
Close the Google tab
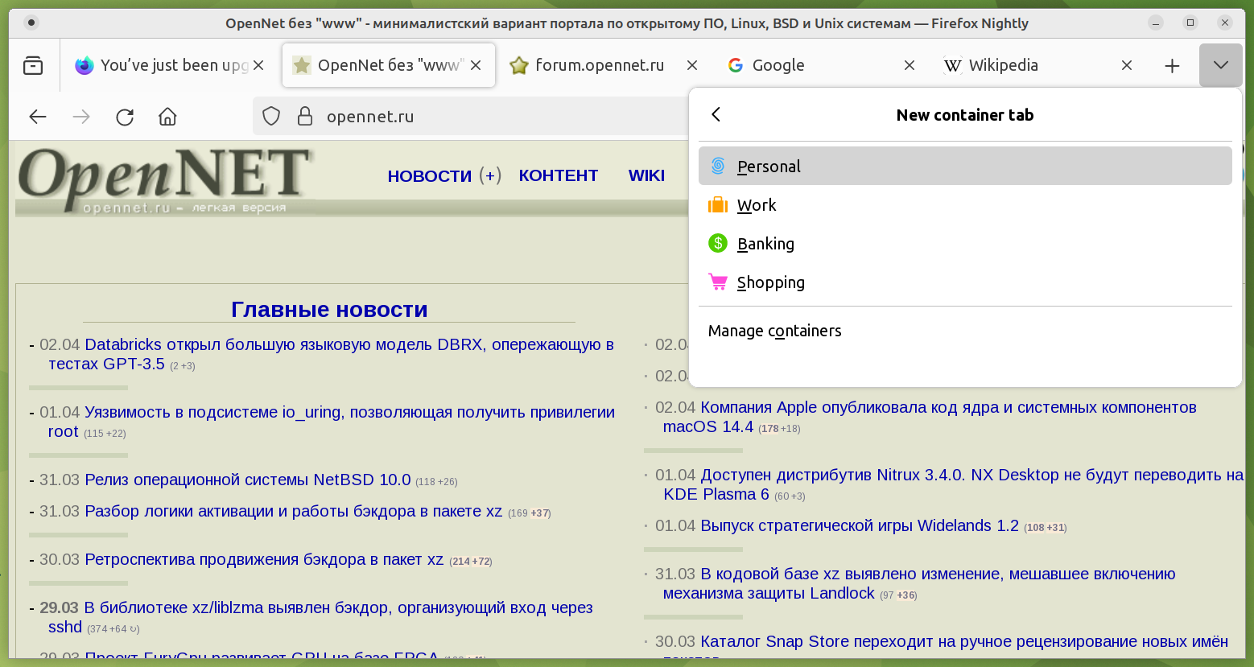coord(909,65)
